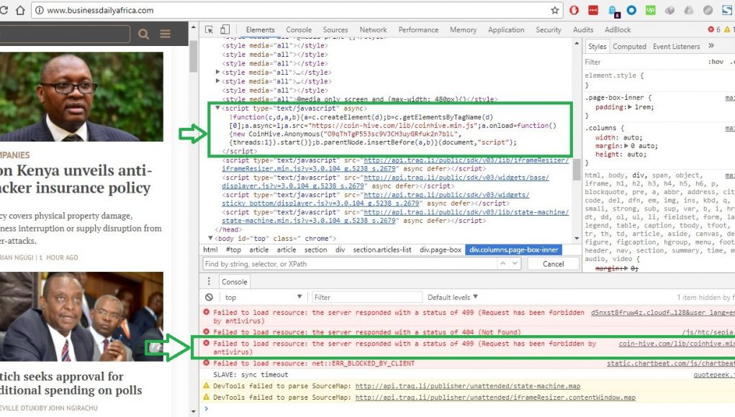The width and height of the screenshot is (735, 417).
Task: Open the Default levels dropdown
Action: 453,297
